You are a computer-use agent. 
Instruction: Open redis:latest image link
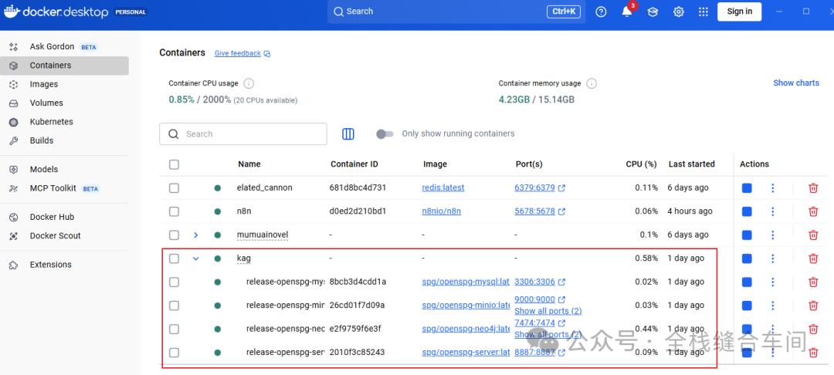click(x=443, y=187)
